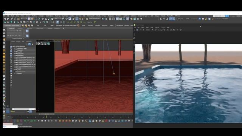
Task: Click the green-highlighted viewport header icon
Action: click(48, 44)
